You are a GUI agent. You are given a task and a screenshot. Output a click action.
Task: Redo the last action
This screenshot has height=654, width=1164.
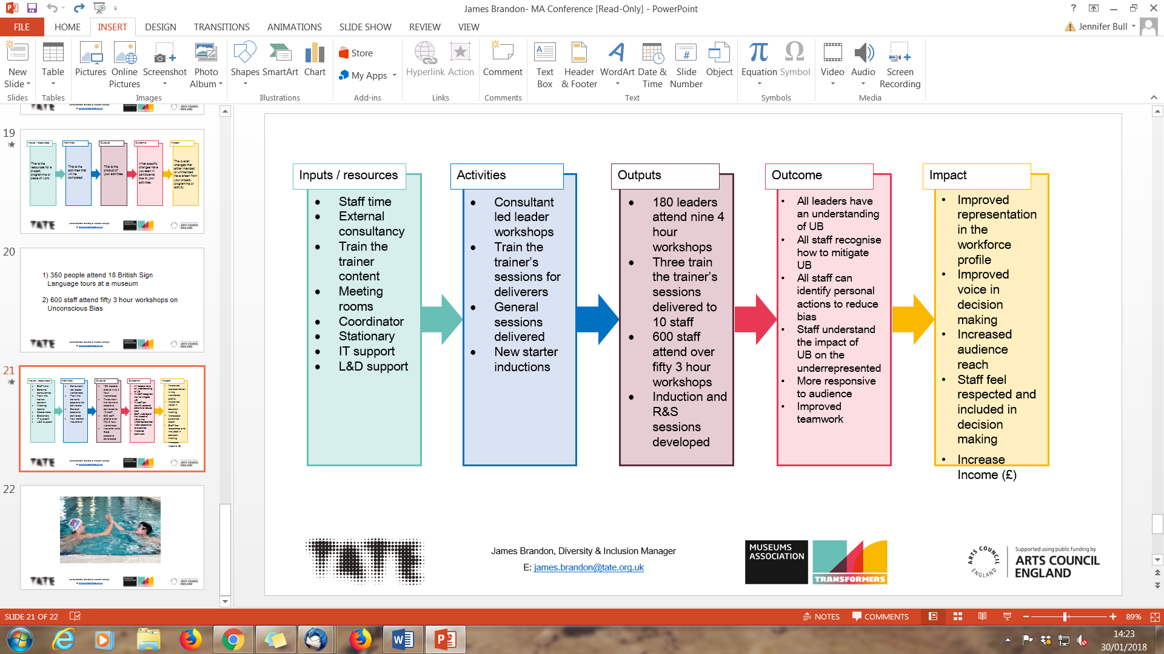[x=79, y=8]
